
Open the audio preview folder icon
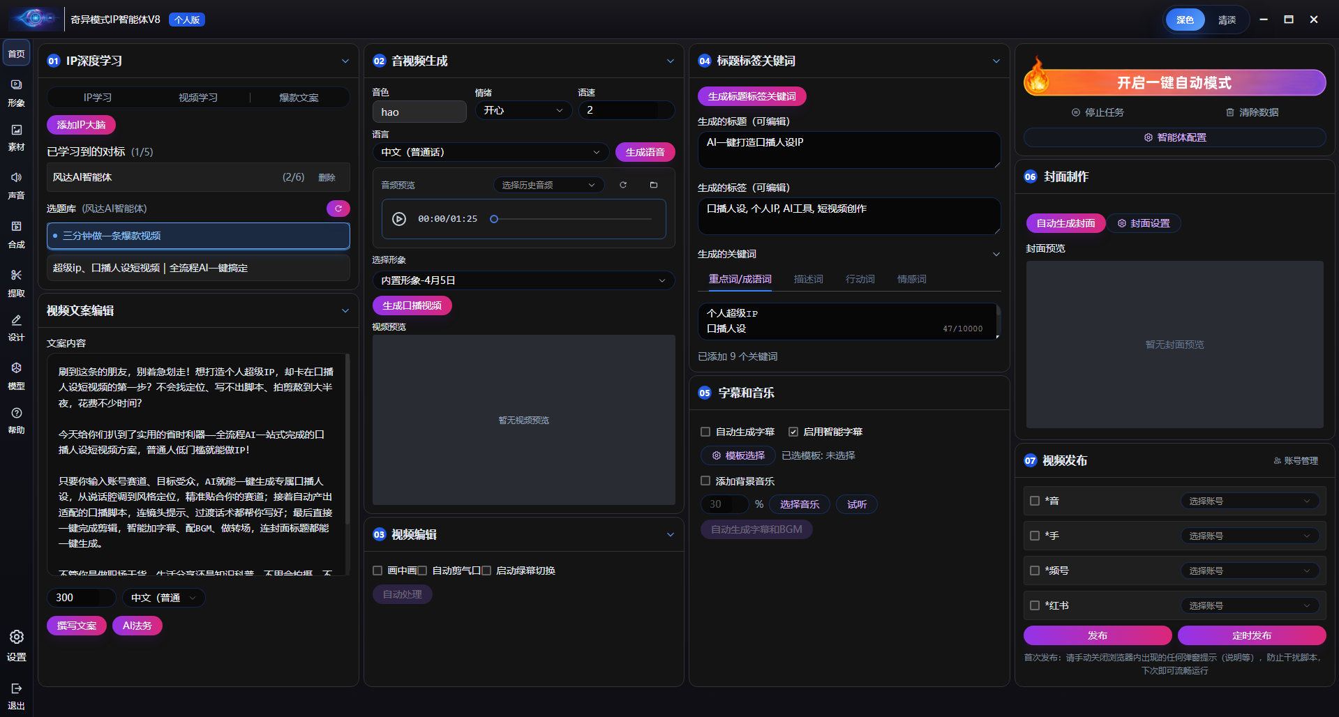[654, 185]
